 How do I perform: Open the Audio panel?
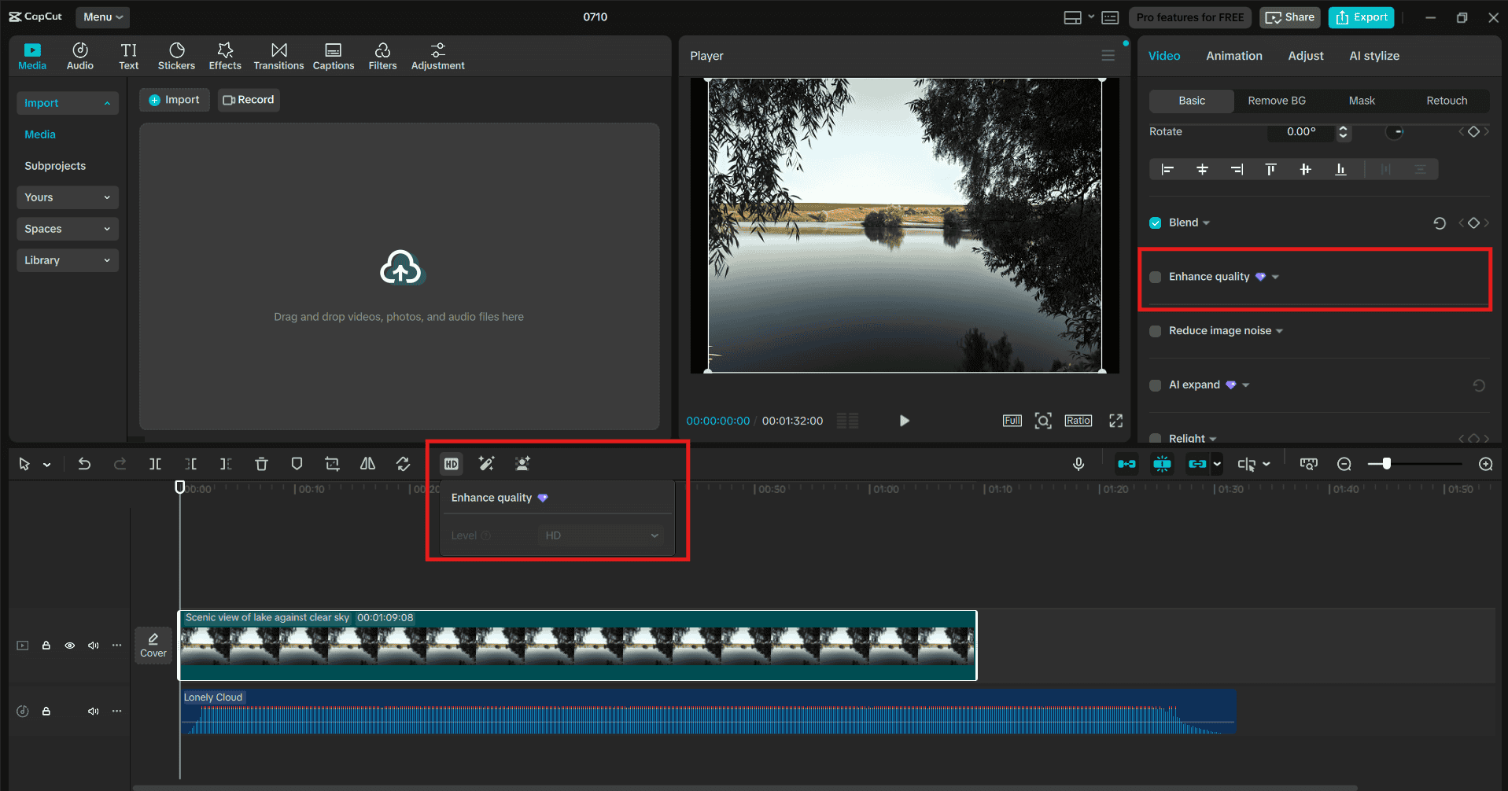coord(80,56)
